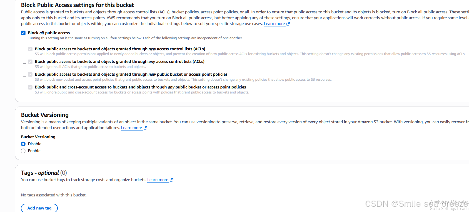Screen dimensions: 469x212
Task: Uncheck the Block all public access checkbox
Action: (23, 33)
